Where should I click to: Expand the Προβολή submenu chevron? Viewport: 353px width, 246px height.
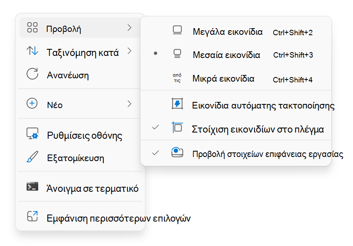(129, 28)
